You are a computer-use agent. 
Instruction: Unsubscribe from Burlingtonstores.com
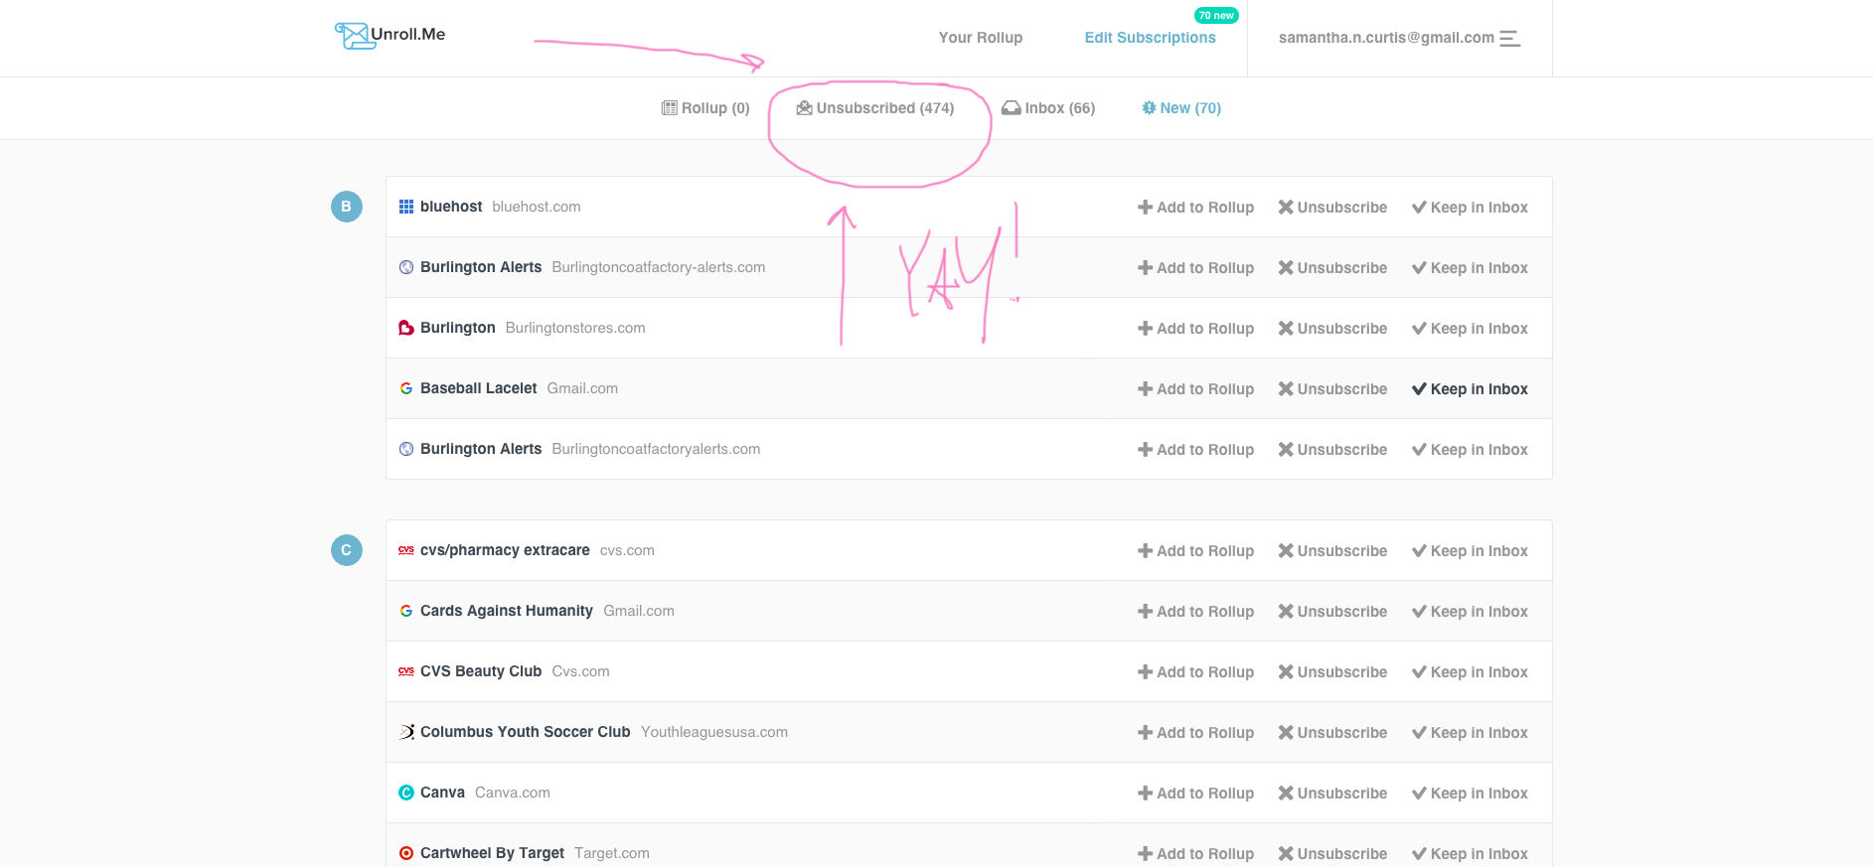coord(1332,329)
